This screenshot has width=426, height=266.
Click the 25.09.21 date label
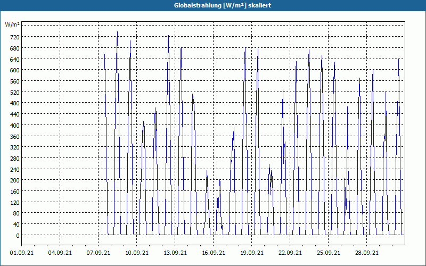(328, 253)
